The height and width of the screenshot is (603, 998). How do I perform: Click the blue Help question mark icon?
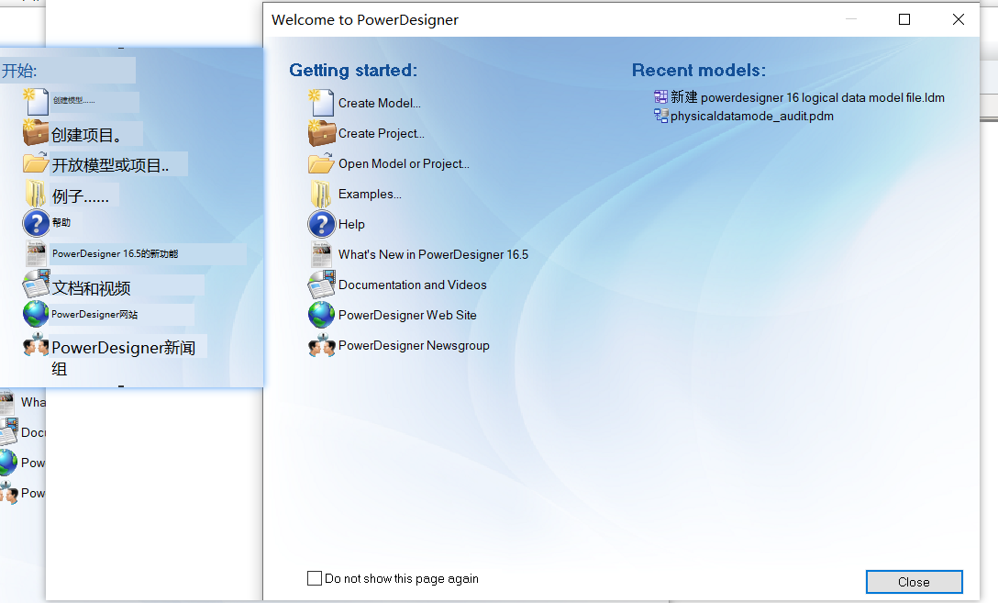(x=321, y=224)
